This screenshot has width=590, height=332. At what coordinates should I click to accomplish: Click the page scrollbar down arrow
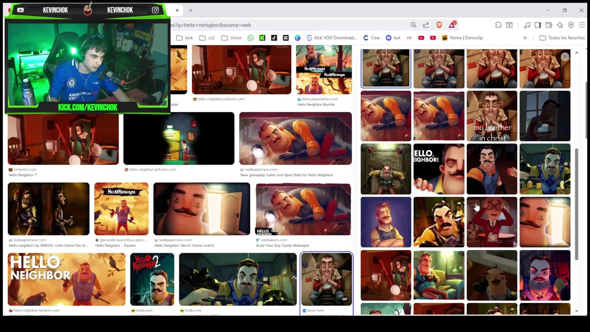[x=577, y=311]
